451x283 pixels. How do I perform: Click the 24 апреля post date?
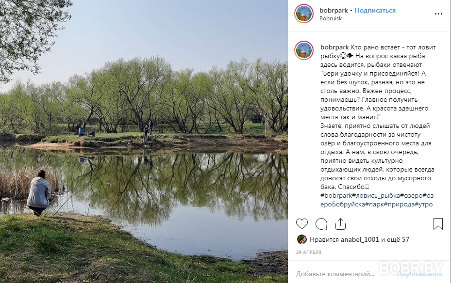(x=309, y=252)
